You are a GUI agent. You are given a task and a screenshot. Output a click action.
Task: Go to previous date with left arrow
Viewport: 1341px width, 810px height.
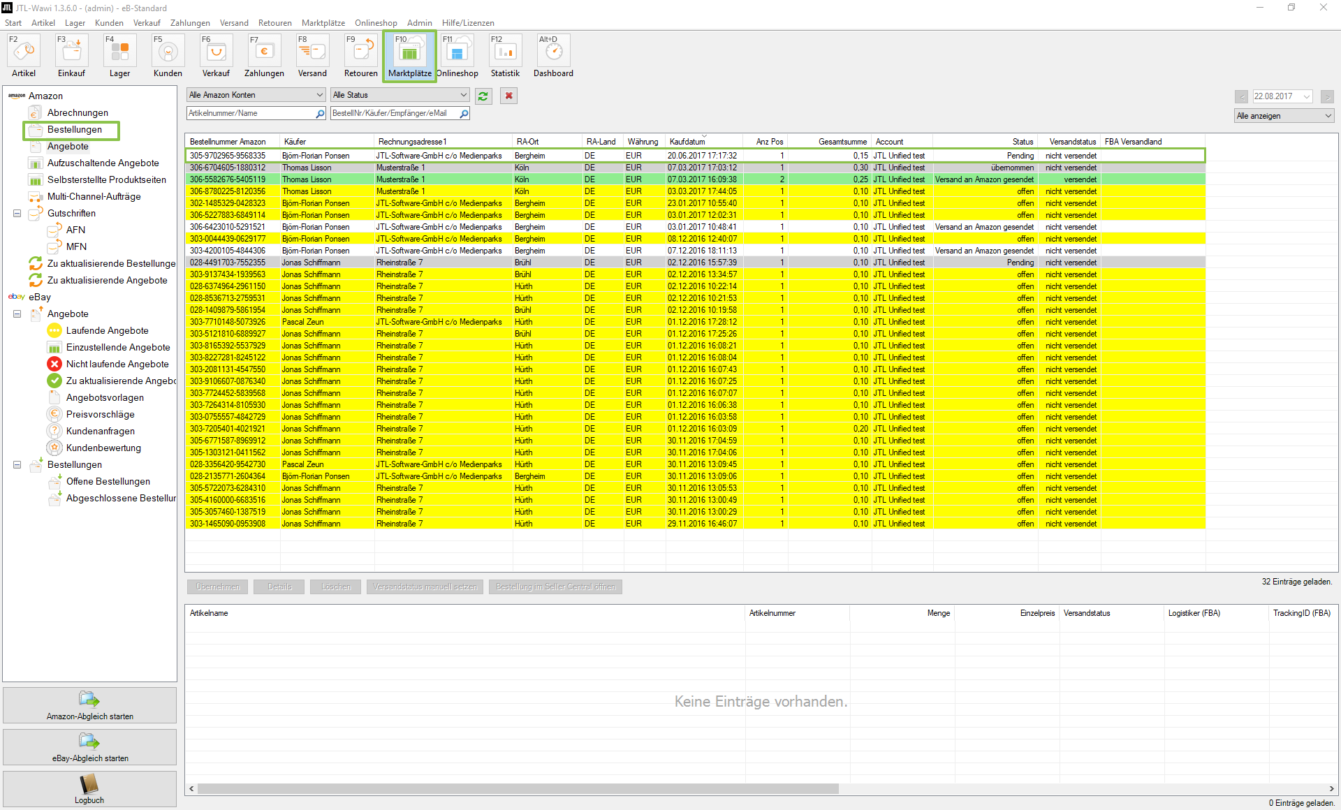click(x=1241, y=96)
